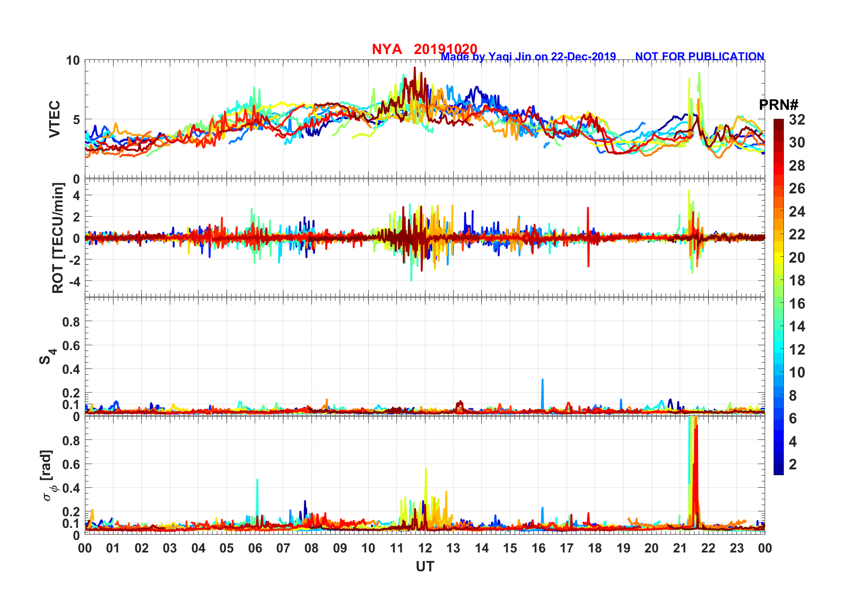Click the 'Made by Yaqi Jin on 22-Dec-2019' text
The width and height of the screenshot is (850, 594).
528,57
